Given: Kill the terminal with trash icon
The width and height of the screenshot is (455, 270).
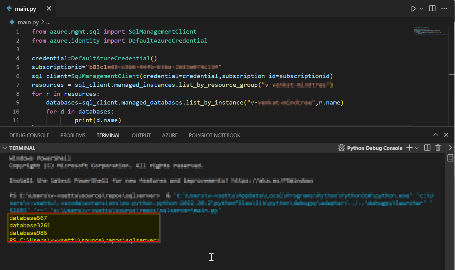Looking at the screenshot, I should [438, 148].
